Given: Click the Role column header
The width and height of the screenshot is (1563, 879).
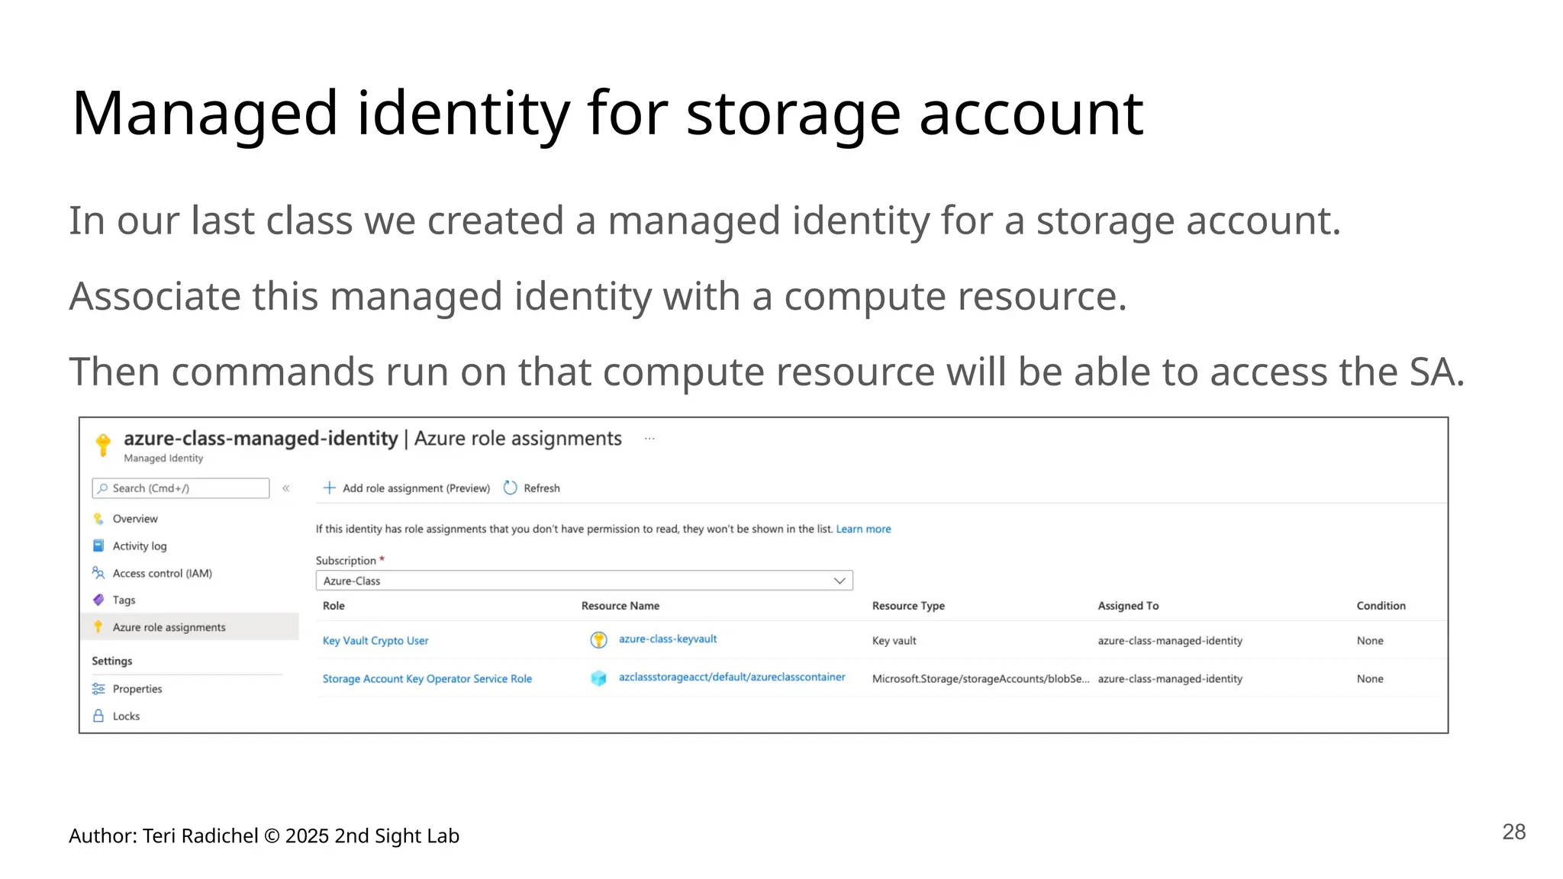Looking at the screenshot, I should (x=334, y=606).
